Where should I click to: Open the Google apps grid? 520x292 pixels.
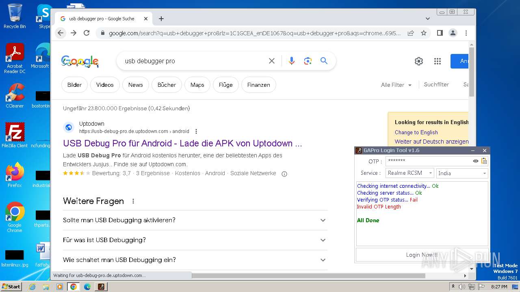click(438, 61)
